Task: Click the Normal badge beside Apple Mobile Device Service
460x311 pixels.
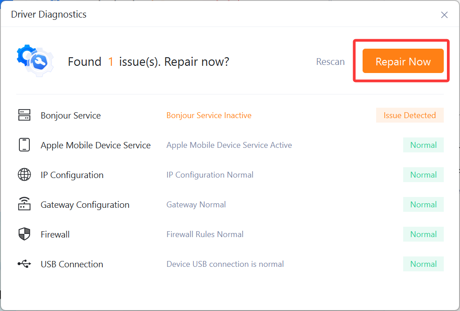Action: pos(423,145)
